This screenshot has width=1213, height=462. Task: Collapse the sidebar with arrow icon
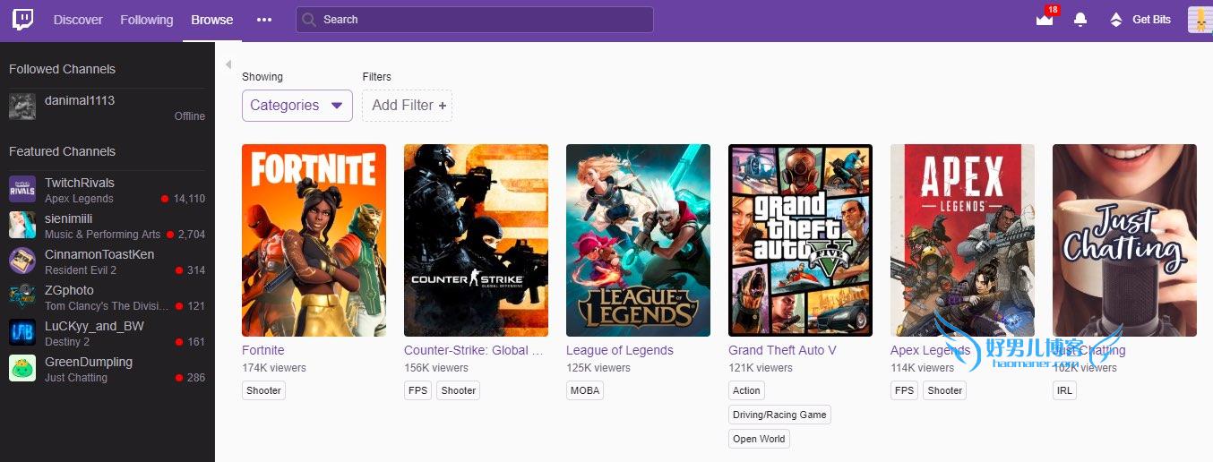click(x=228, y=64)
